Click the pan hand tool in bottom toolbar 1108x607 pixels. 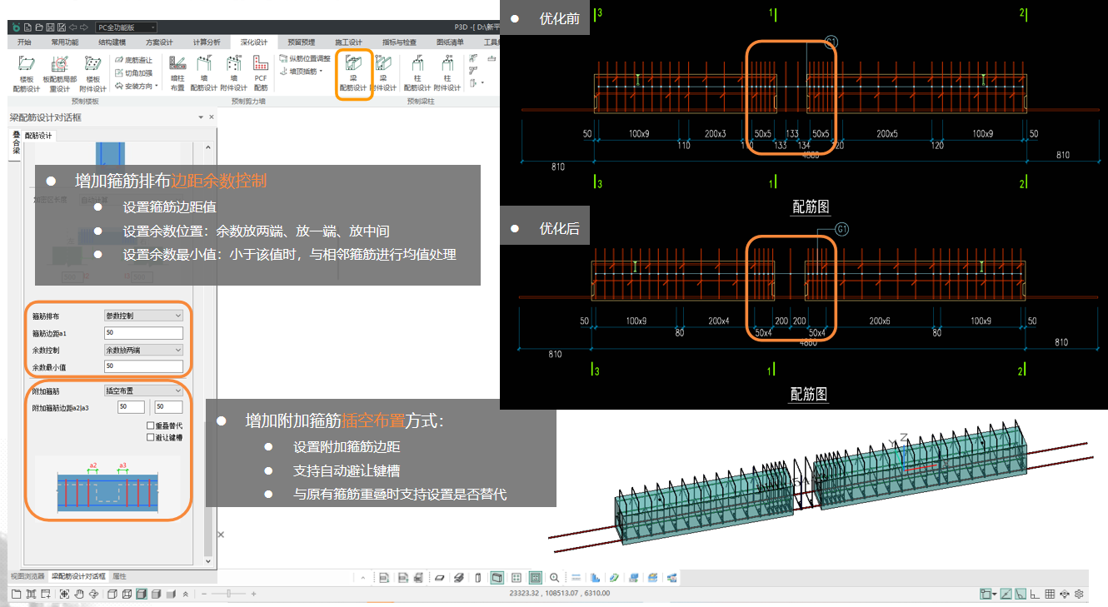click(x=78, y=594)
